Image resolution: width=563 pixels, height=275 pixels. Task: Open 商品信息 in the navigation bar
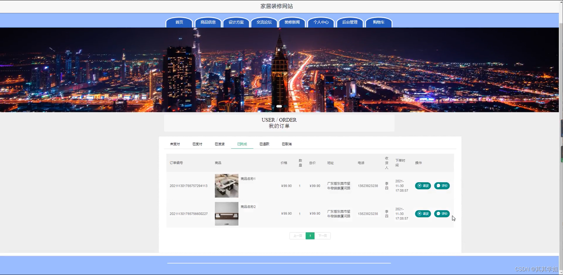(208, 22)
